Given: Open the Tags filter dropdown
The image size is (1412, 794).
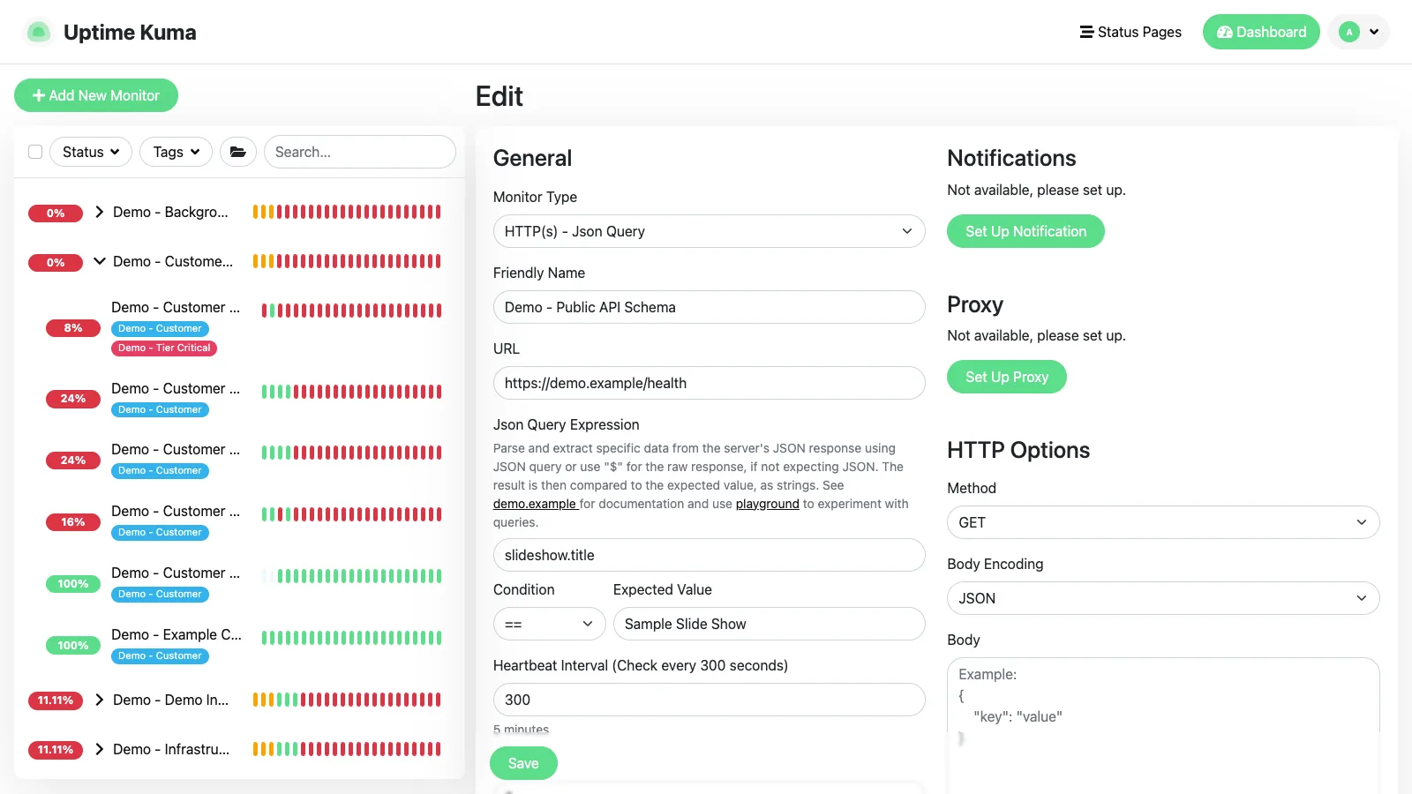Looking at the screenshot, I should tap(176, 152).
